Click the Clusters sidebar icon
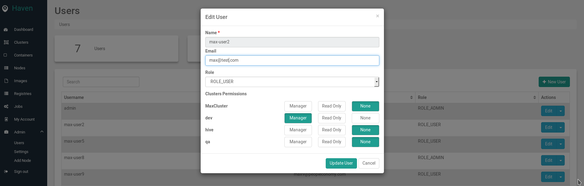This screenshot has width=584, height=186. pos(6,42)
